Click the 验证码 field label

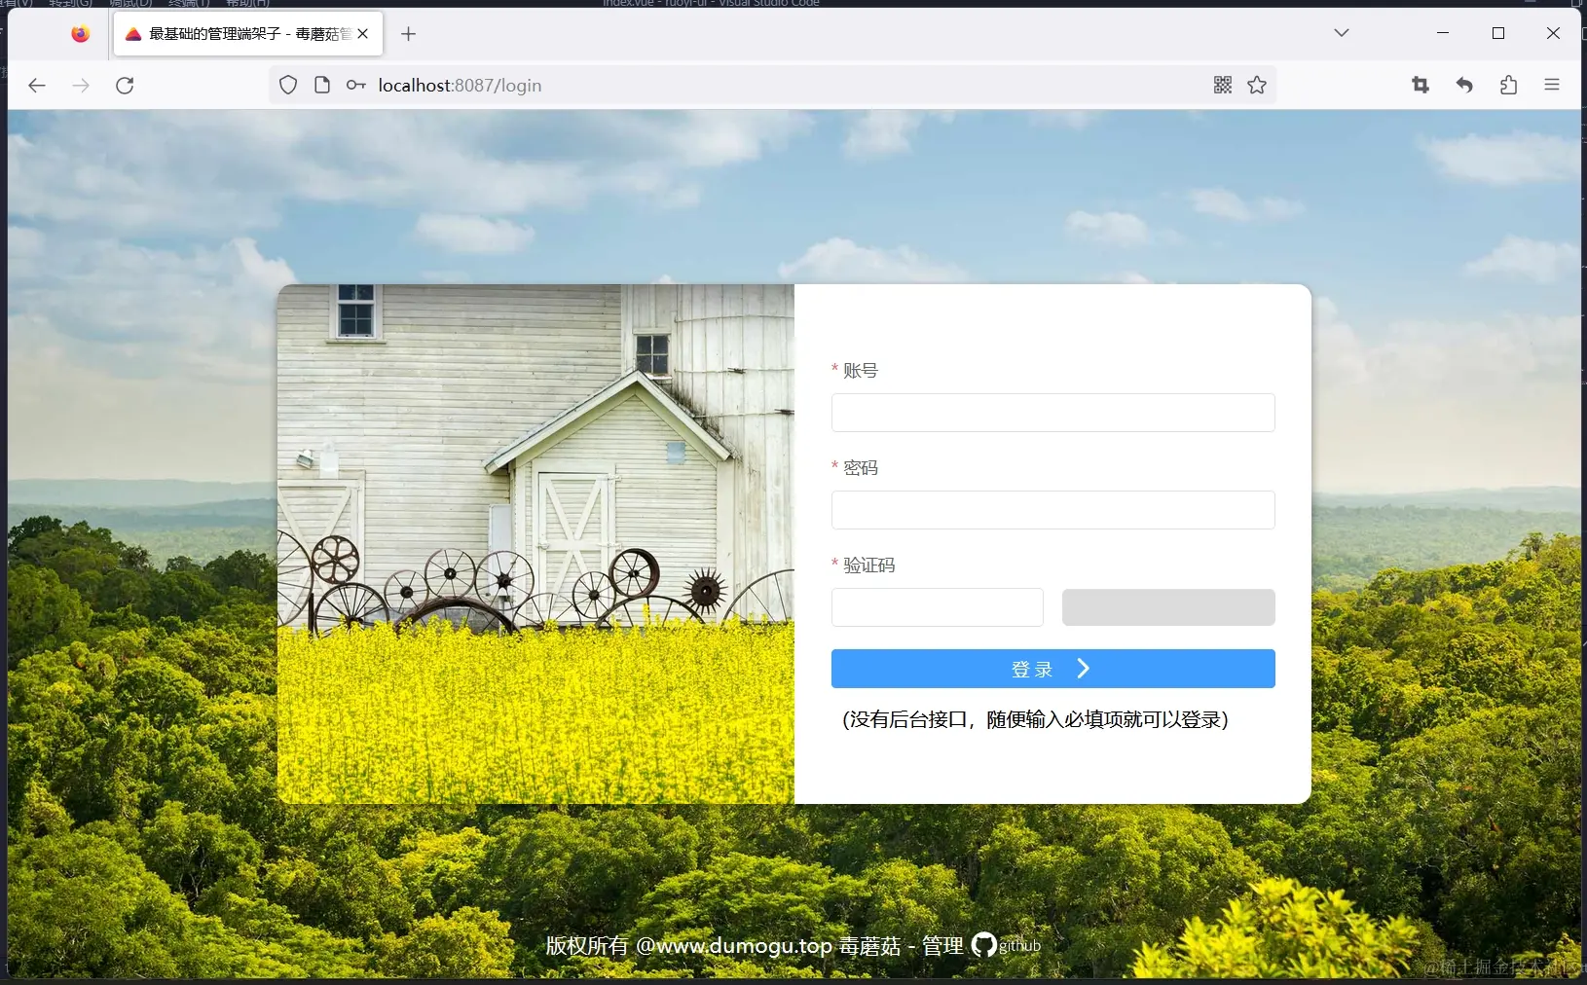tap(868, 565)
